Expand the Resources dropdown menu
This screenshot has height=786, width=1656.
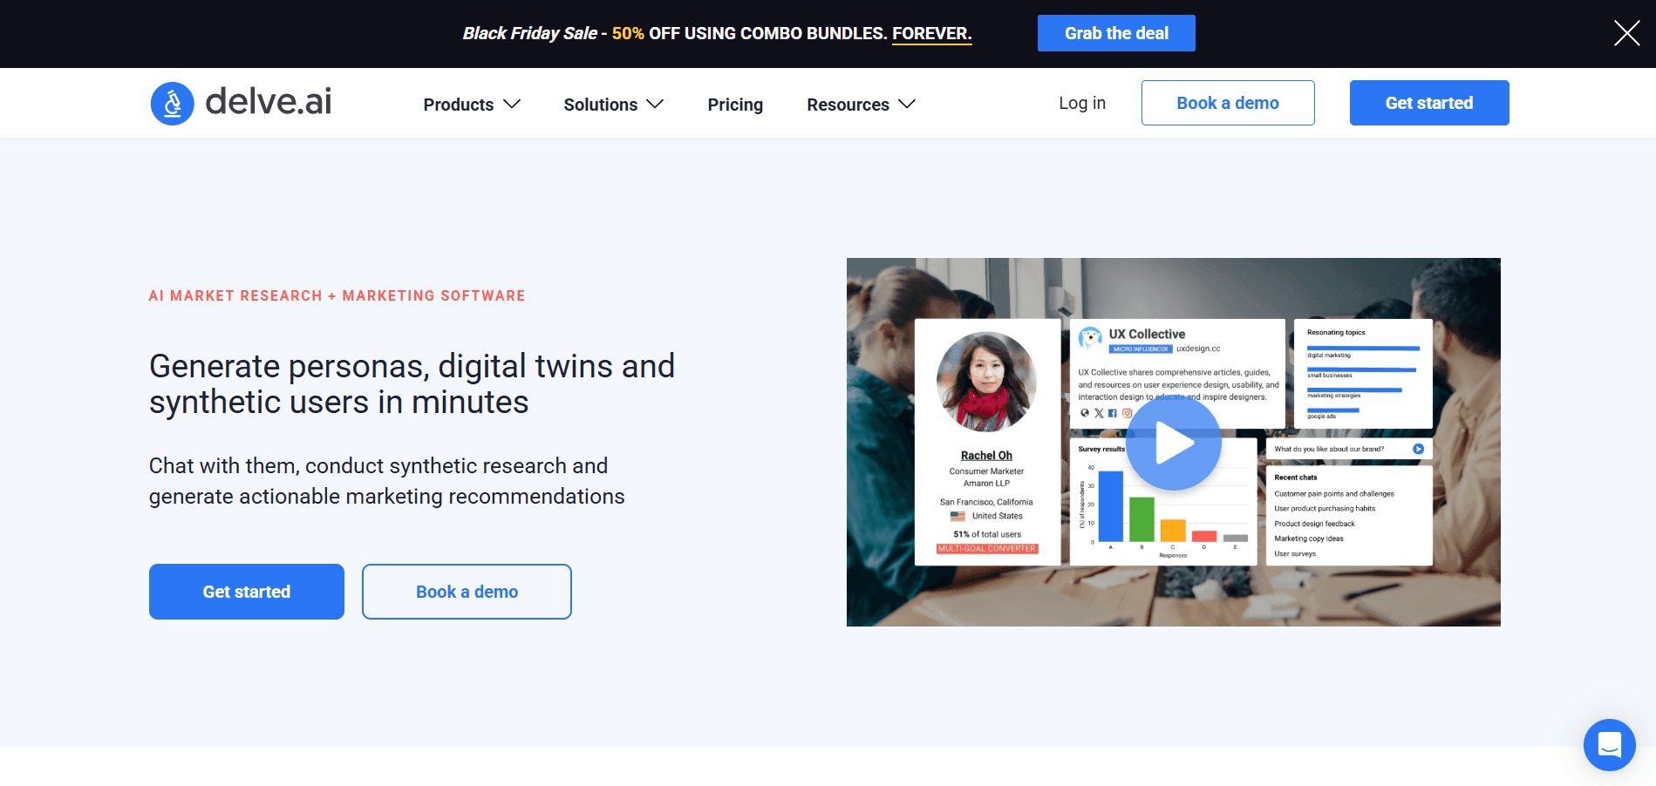click(x=861, y=105)
